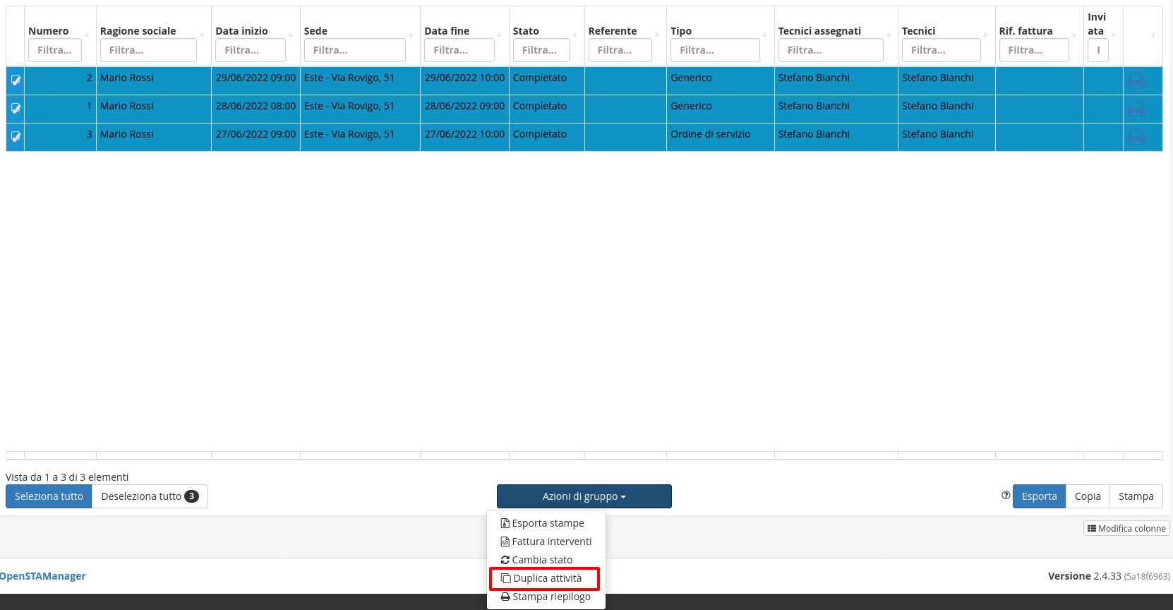Uncheck the checkbox for activity number 1
Screen dimensions: 1173x610
16,109
